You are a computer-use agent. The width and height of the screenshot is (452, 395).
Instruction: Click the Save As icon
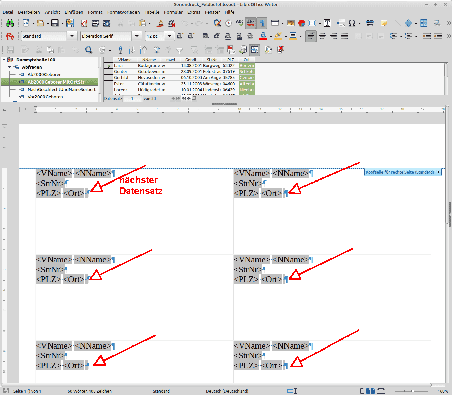tap(70, 23)
